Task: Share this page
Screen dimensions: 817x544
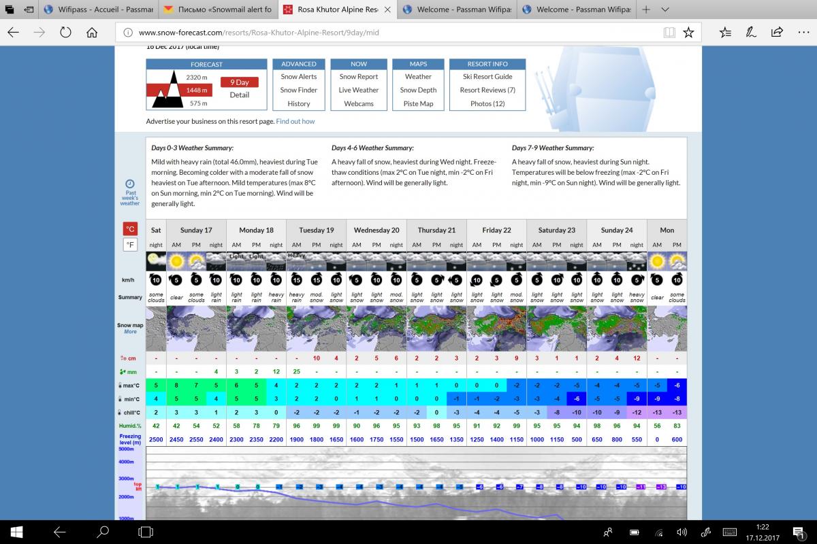Action: click(x=777, y=32)
